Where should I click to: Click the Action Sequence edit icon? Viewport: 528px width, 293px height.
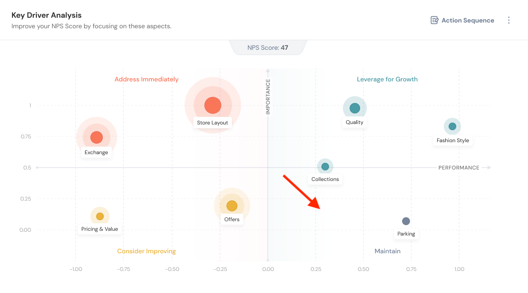pos(434,20)
